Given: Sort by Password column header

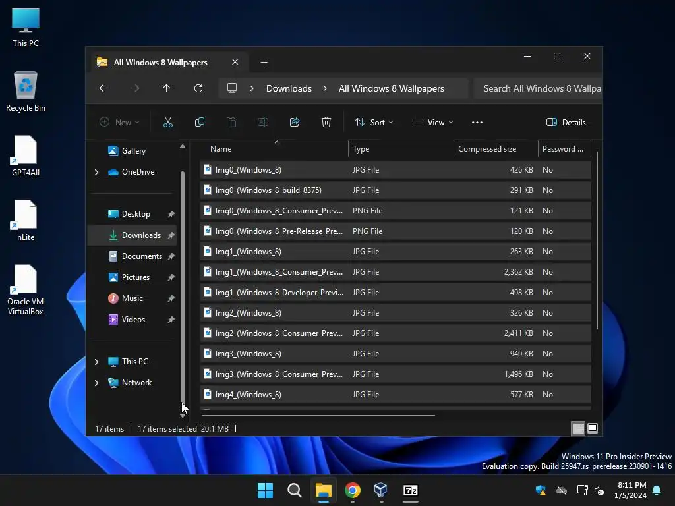Looking at the screenshot, I should coord(564,149).
